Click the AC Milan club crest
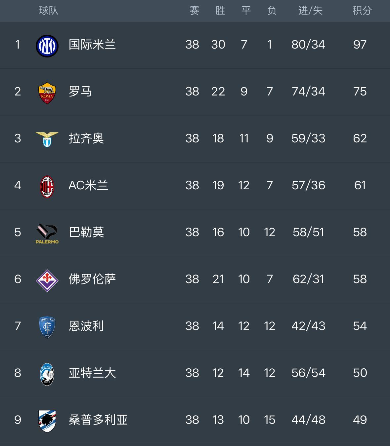This screenshot has height=446, width=390. pyautogui.click(x=47, y=186)
